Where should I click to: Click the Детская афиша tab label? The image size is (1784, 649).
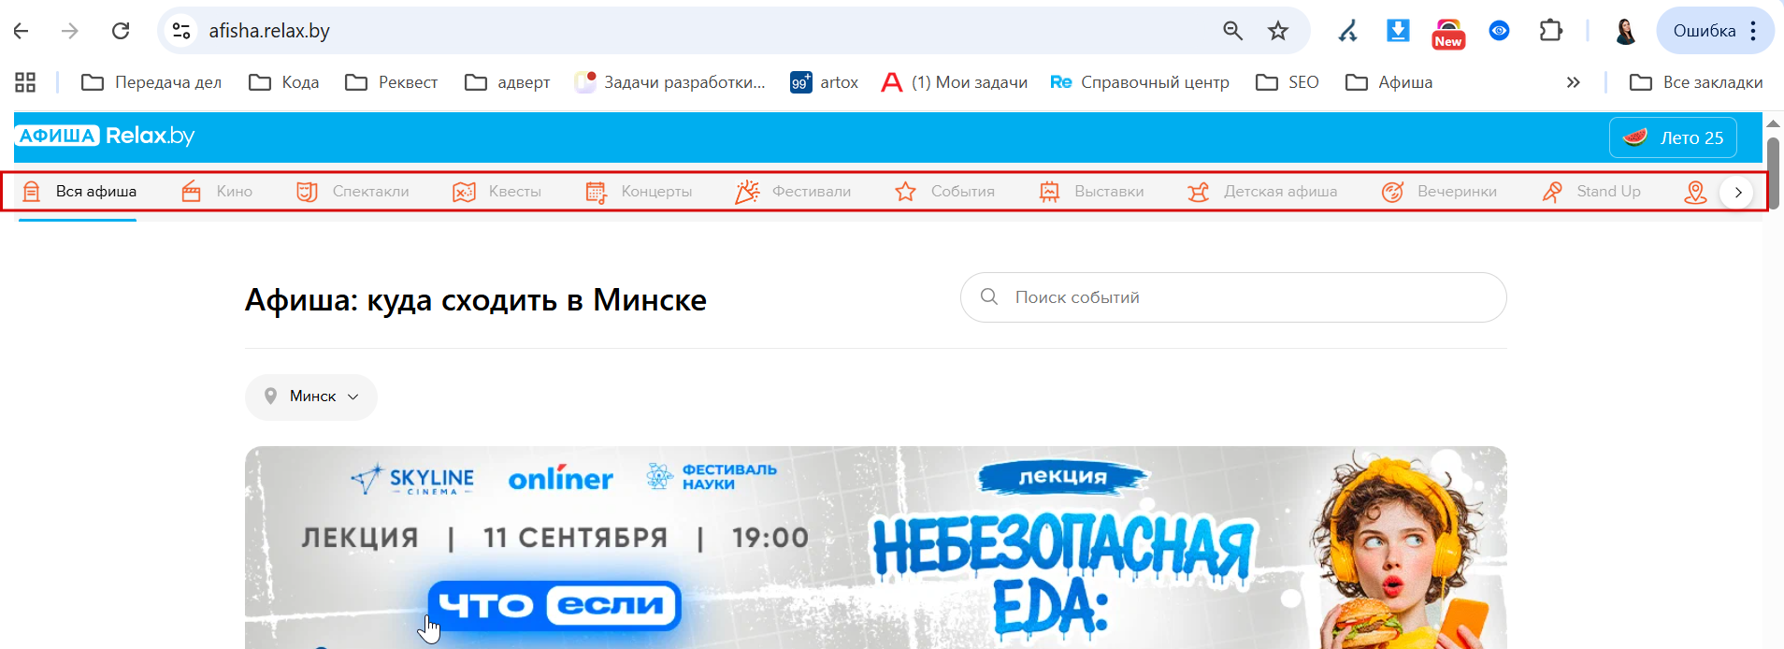click(x=1280, y=192)
